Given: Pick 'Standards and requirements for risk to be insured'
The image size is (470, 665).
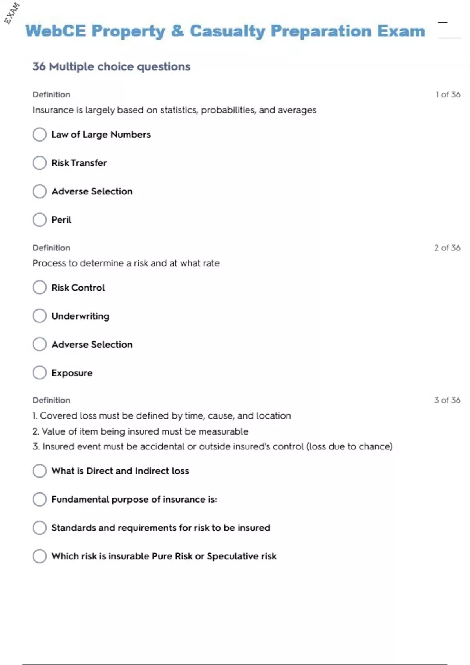Looking at the screenshot, I should [x=40, y=528].
